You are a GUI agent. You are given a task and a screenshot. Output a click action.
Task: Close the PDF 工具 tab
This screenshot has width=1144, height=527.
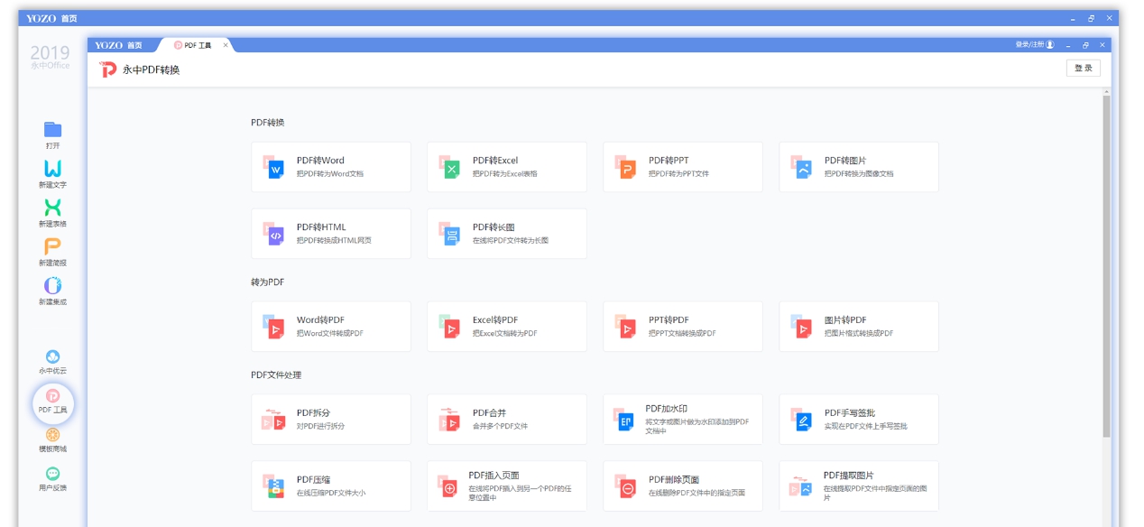click(226, 45)
